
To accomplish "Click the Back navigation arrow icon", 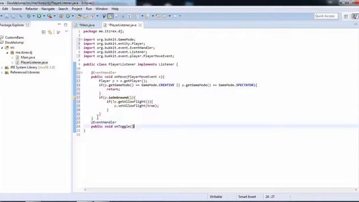I will (x=164, y=16).
